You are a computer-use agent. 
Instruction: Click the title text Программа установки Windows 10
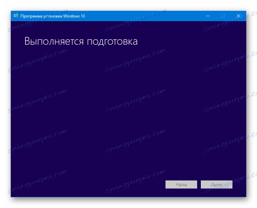52,16
